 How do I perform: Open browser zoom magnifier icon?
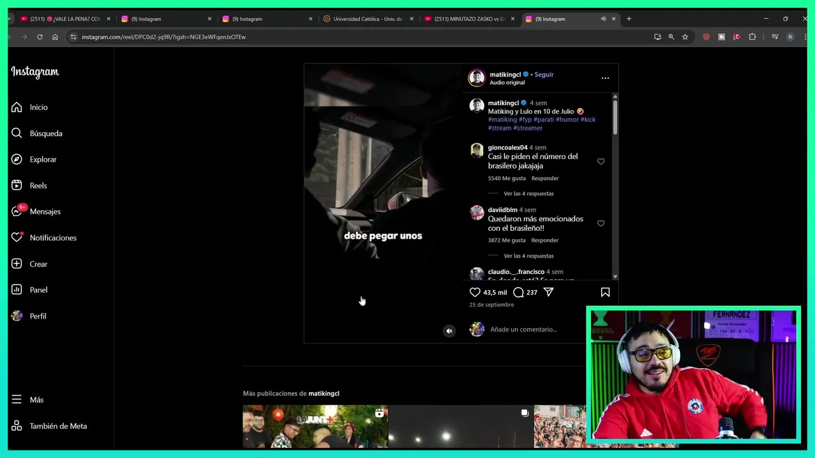(x=671, y=37)
